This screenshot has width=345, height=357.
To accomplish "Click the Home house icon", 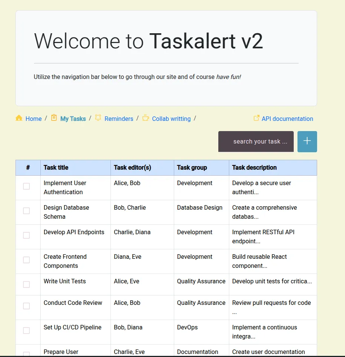I will click(x=19, y=118).
